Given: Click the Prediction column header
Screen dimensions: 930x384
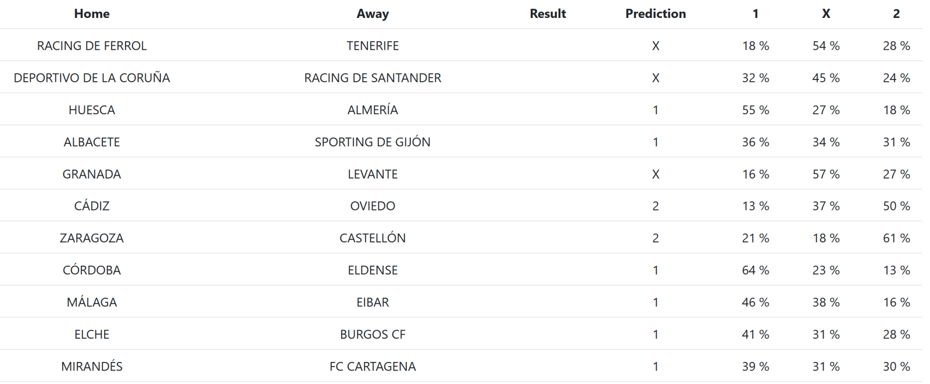Looking at the screenshot, I should point(655,14).
